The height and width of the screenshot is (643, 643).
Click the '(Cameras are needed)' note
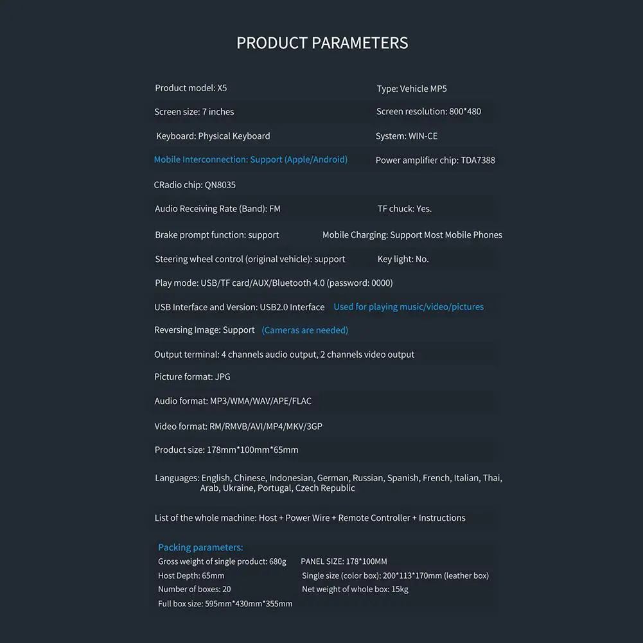[304, 330]
